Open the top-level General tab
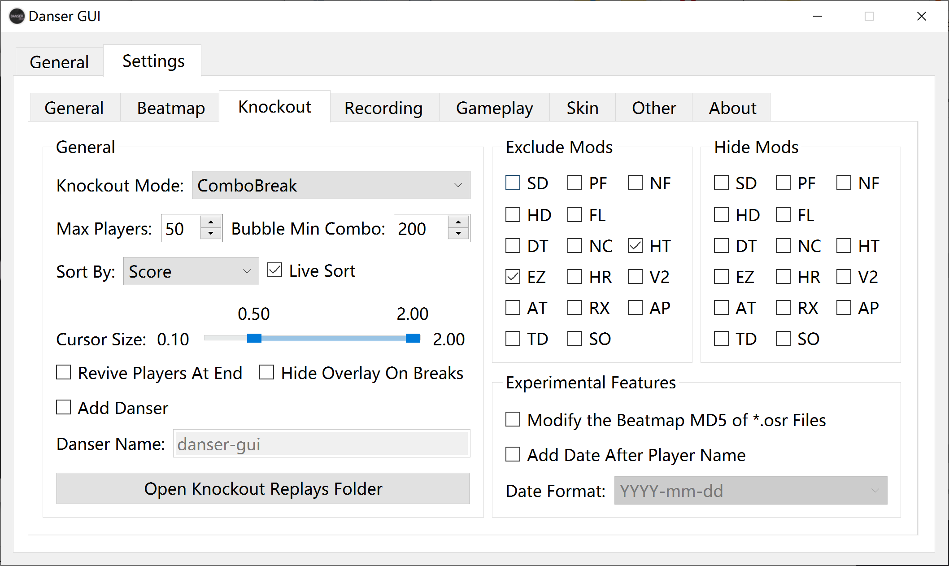The height and width of the screenshot is (566, 949). pos(59,62)
